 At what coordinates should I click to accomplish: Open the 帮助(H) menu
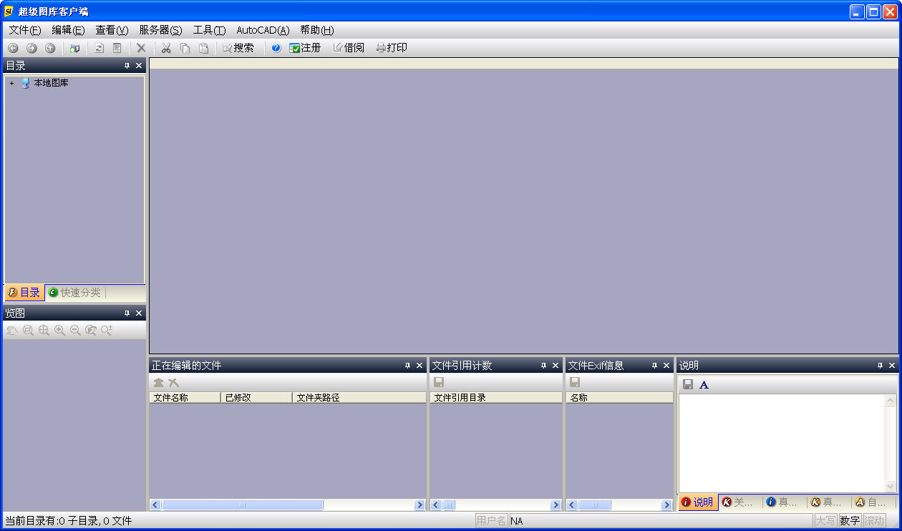317,30
